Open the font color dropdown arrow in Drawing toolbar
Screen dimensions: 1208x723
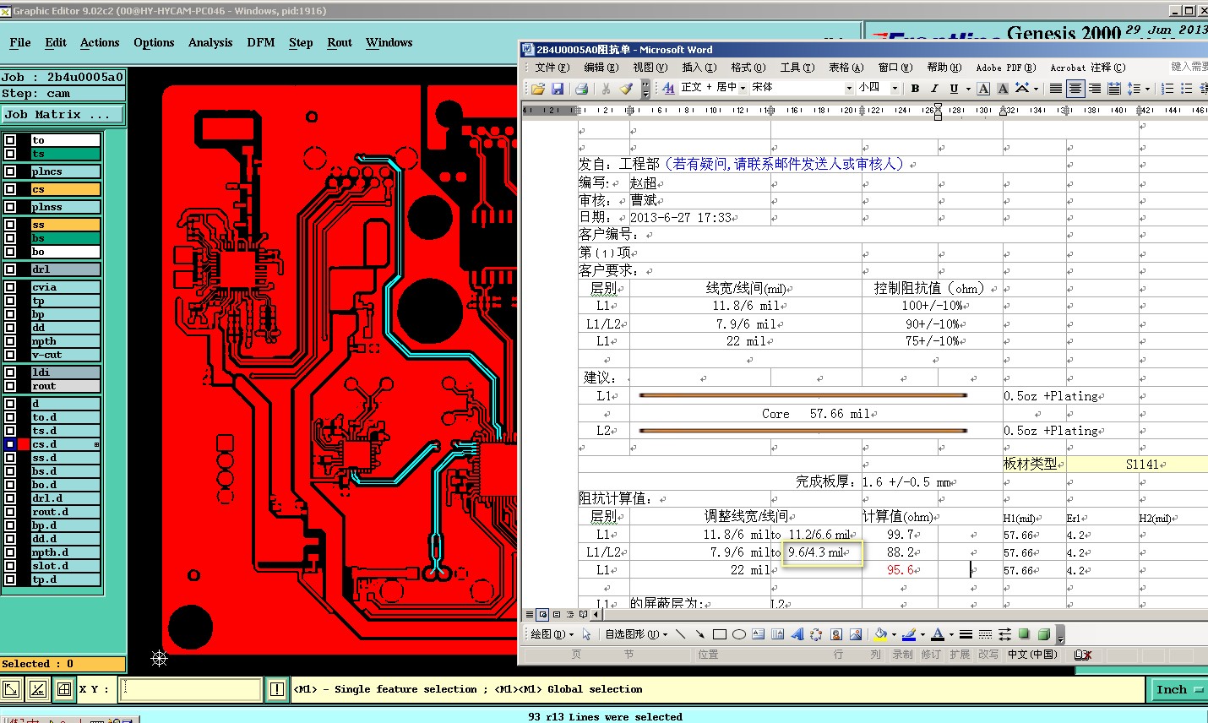pos(951,634)
